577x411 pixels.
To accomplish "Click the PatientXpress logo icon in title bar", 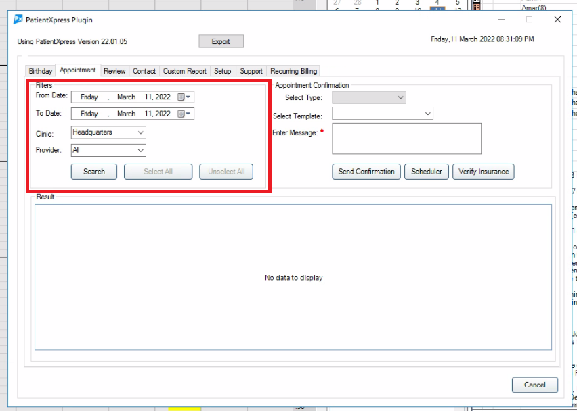I will tap(18, 20).
